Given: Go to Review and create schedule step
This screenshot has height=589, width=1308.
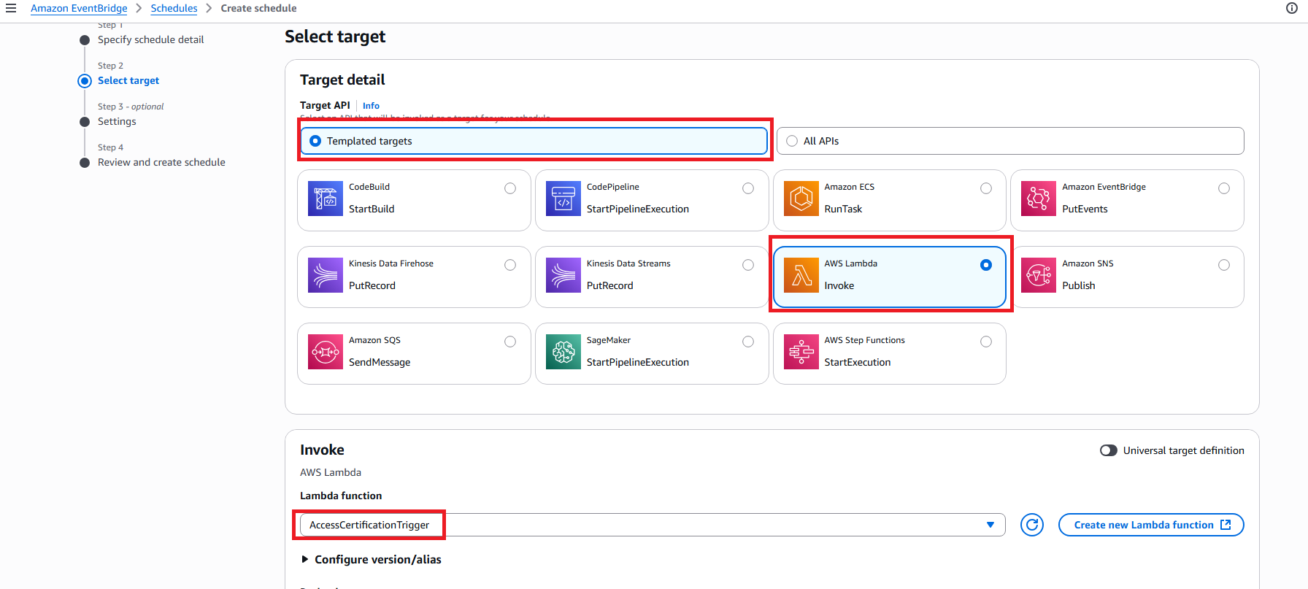Looking at the screenshot, I should click(161, 162).
